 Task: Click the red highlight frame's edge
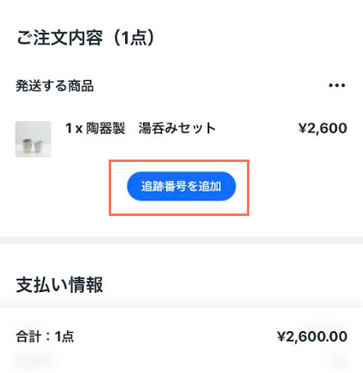[x=179, y=161]
